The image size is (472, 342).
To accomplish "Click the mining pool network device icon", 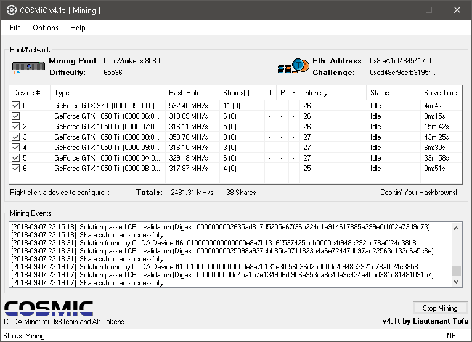I will pyautogui.click(x=28, y=66).
